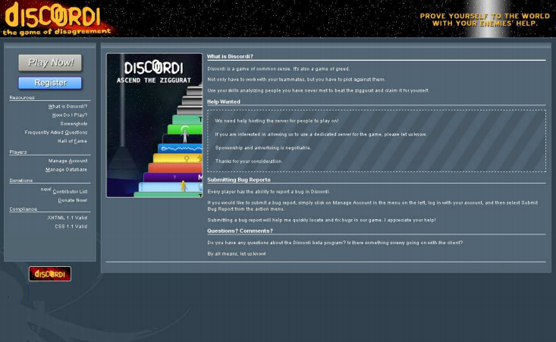Open the What is Discordi? link

point(68,107)
